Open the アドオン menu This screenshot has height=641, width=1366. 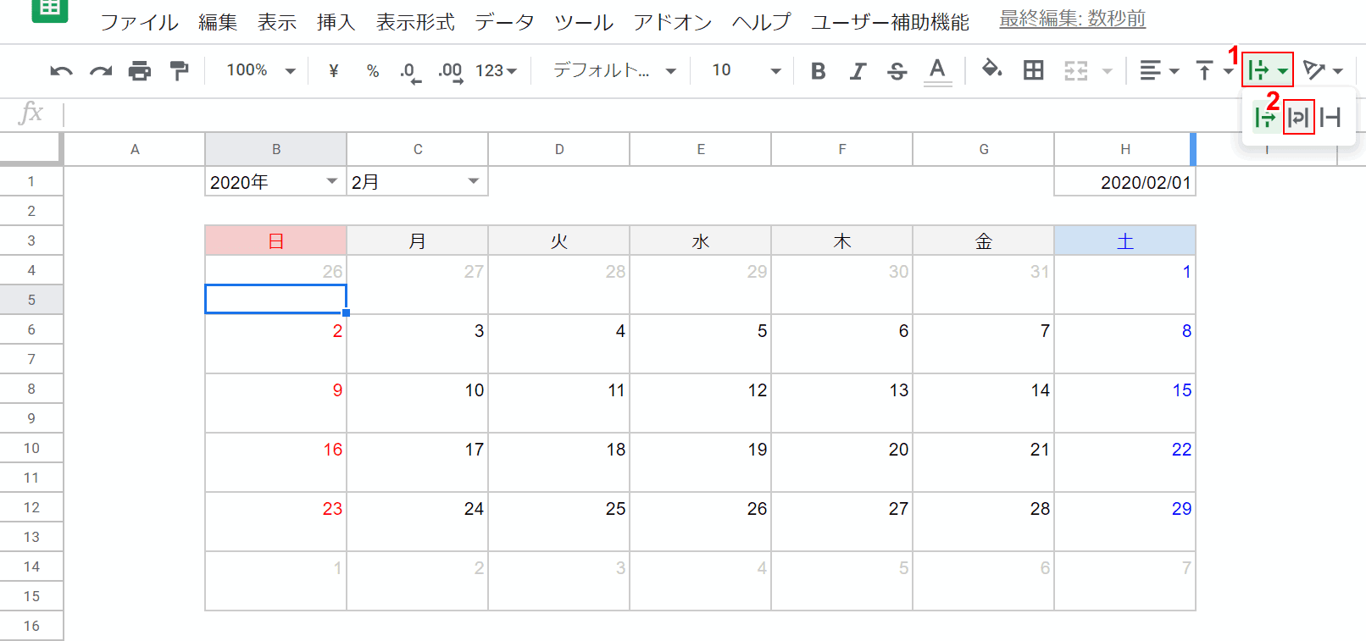pos(673,23)
